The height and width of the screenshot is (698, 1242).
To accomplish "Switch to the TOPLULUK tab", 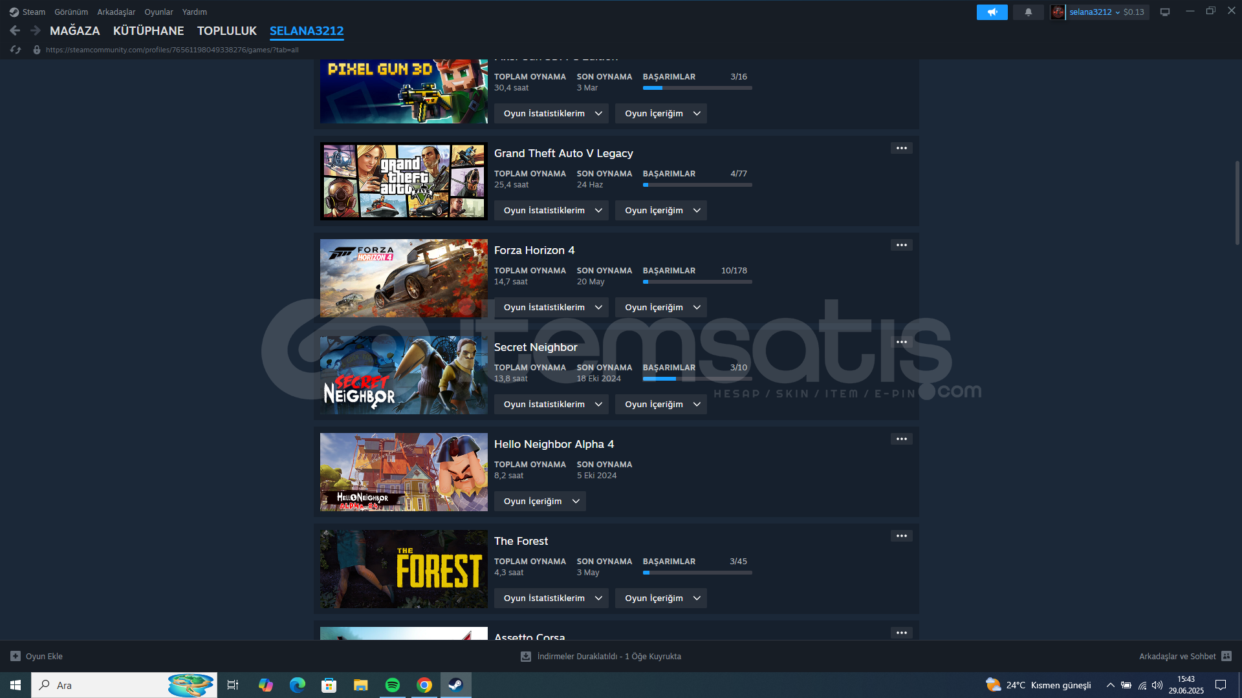I will [x=227, y=30].
